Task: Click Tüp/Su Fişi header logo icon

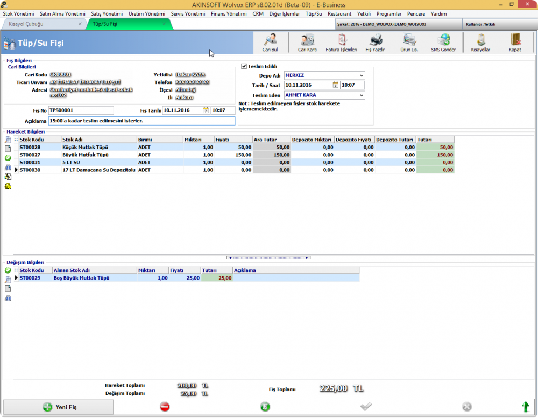Action: pyautogui.click(x=10, y=44)
